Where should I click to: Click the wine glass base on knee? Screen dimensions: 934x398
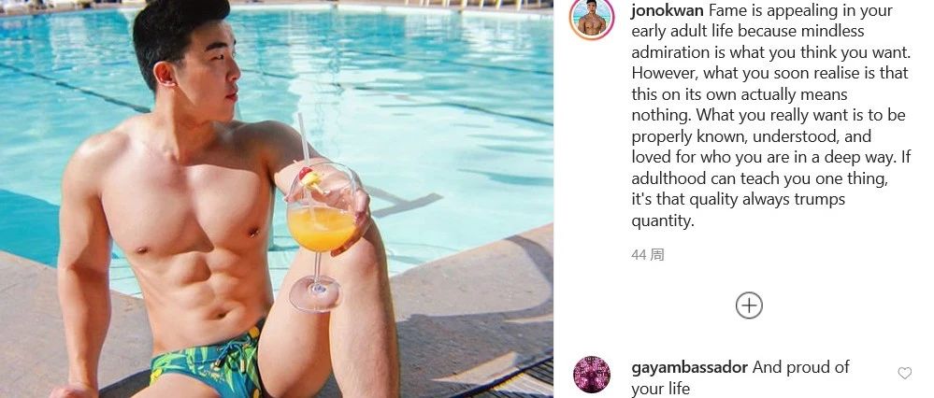click(315, 294)
